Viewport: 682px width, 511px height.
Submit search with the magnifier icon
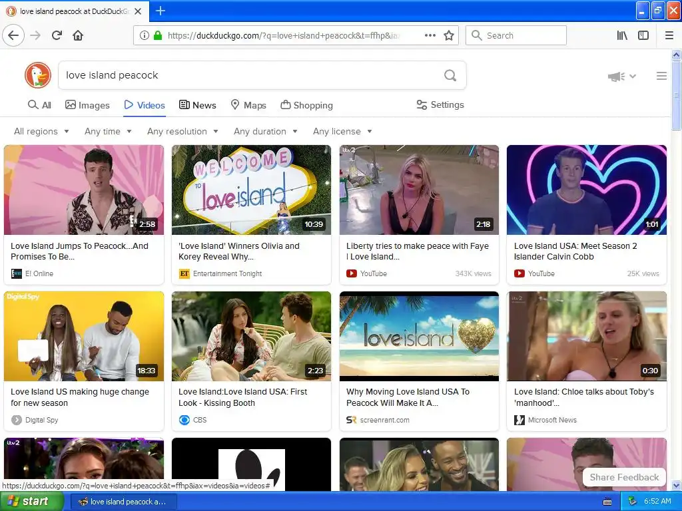(x=450, y=76)
